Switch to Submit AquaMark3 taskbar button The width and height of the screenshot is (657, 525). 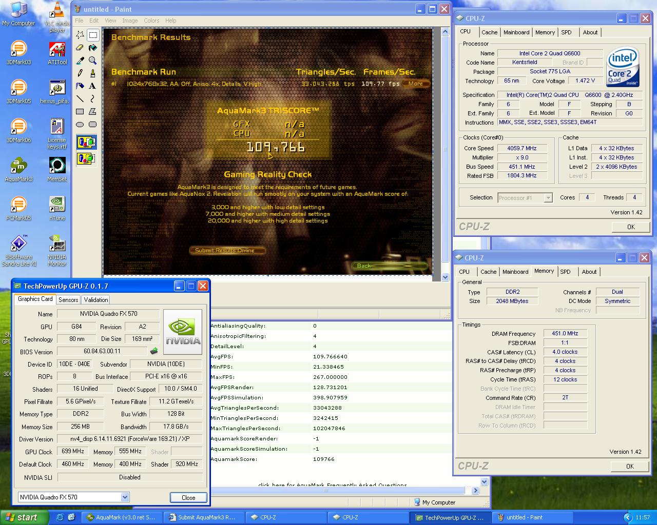click(x=204, y=517)
